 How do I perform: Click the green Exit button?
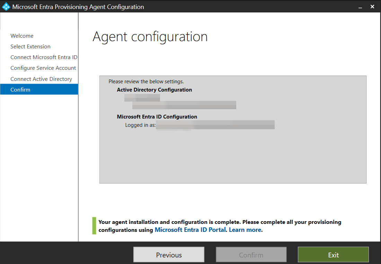tap(333, 255)
